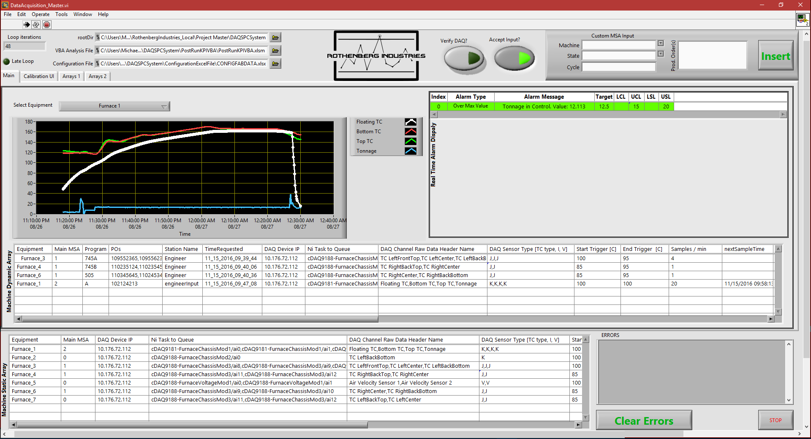811x439 pixels.
Task: Click the 'Tonnage in Control' alarm message
Action: (544, 107)
